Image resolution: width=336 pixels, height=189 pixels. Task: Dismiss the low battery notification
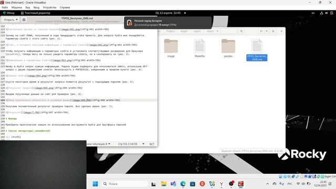tap(168, 23)
